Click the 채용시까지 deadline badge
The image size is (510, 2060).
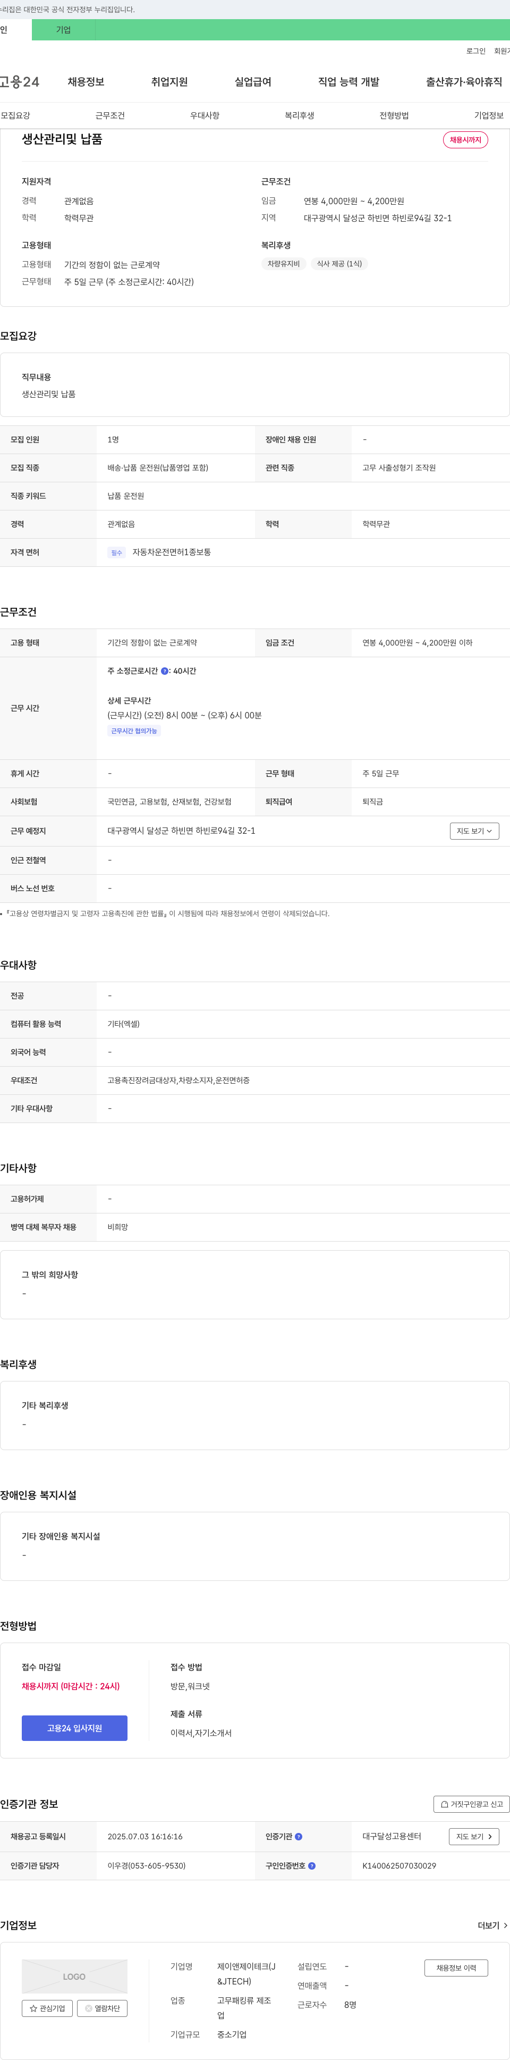[x=465, y=140]
